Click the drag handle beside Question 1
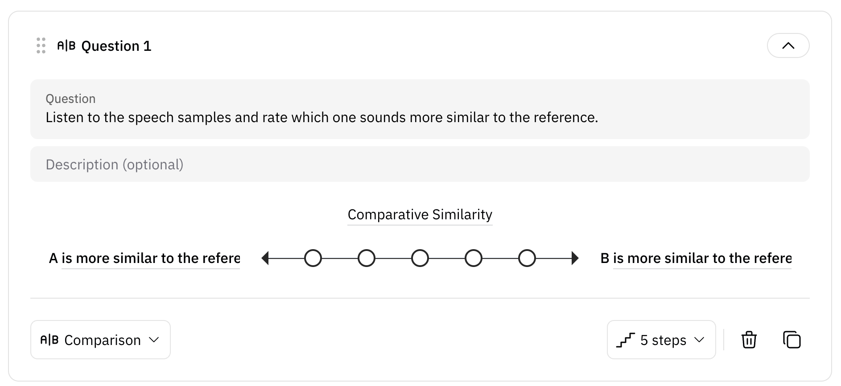Screen dimensions: 841x386 click(41, 45)
